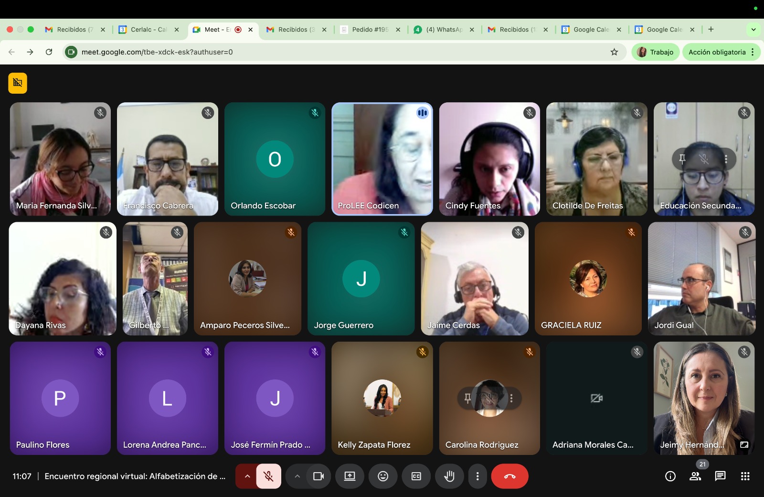Leave the call with red hang-up button

509,476
